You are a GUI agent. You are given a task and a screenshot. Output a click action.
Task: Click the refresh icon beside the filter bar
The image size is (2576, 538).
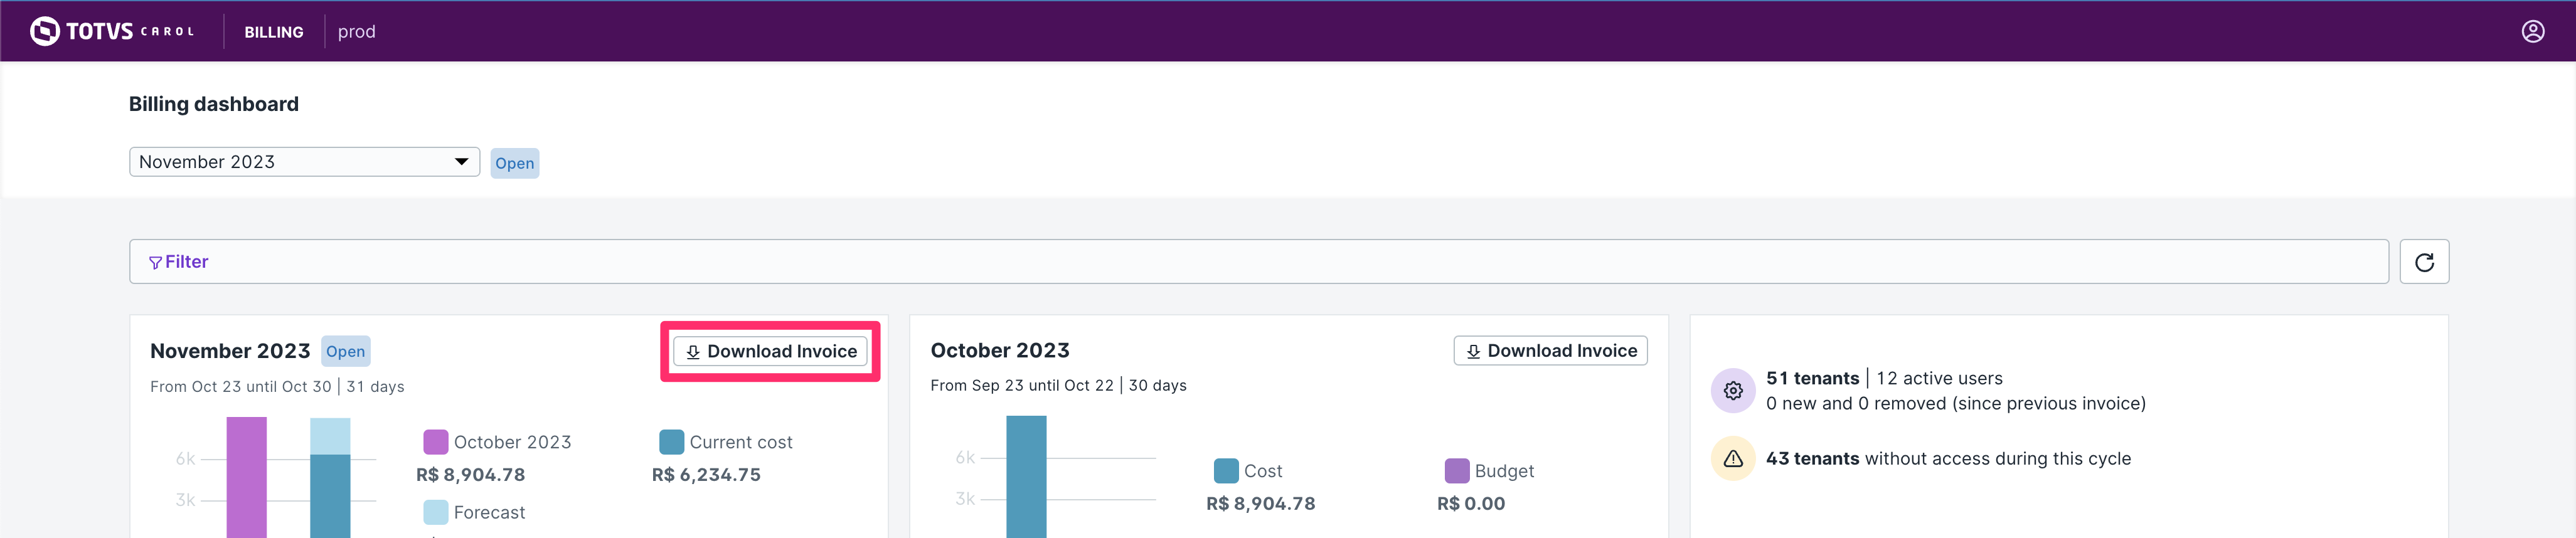(2424, 262)
